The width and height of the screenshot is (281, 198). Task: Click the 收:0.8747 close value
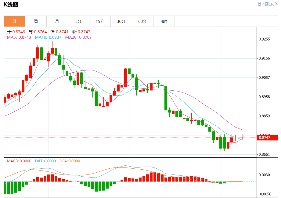[81, 32]
